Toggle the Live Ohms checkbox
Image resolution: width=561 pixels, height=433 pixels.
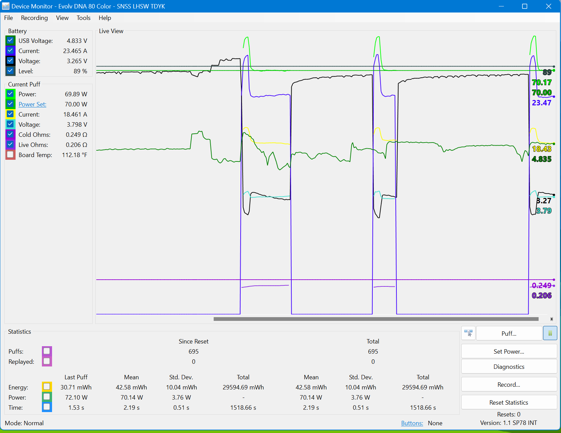pyautogui.click(x=10, y=145)
